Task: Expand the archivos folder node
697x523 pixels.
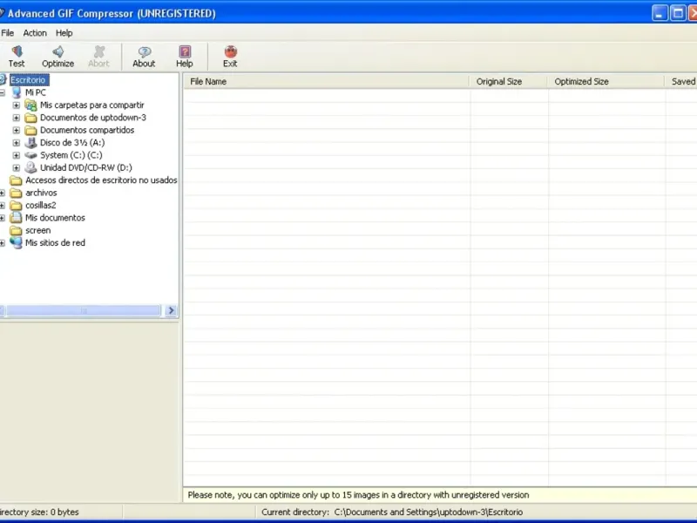Action: click(x=2, y=193)
